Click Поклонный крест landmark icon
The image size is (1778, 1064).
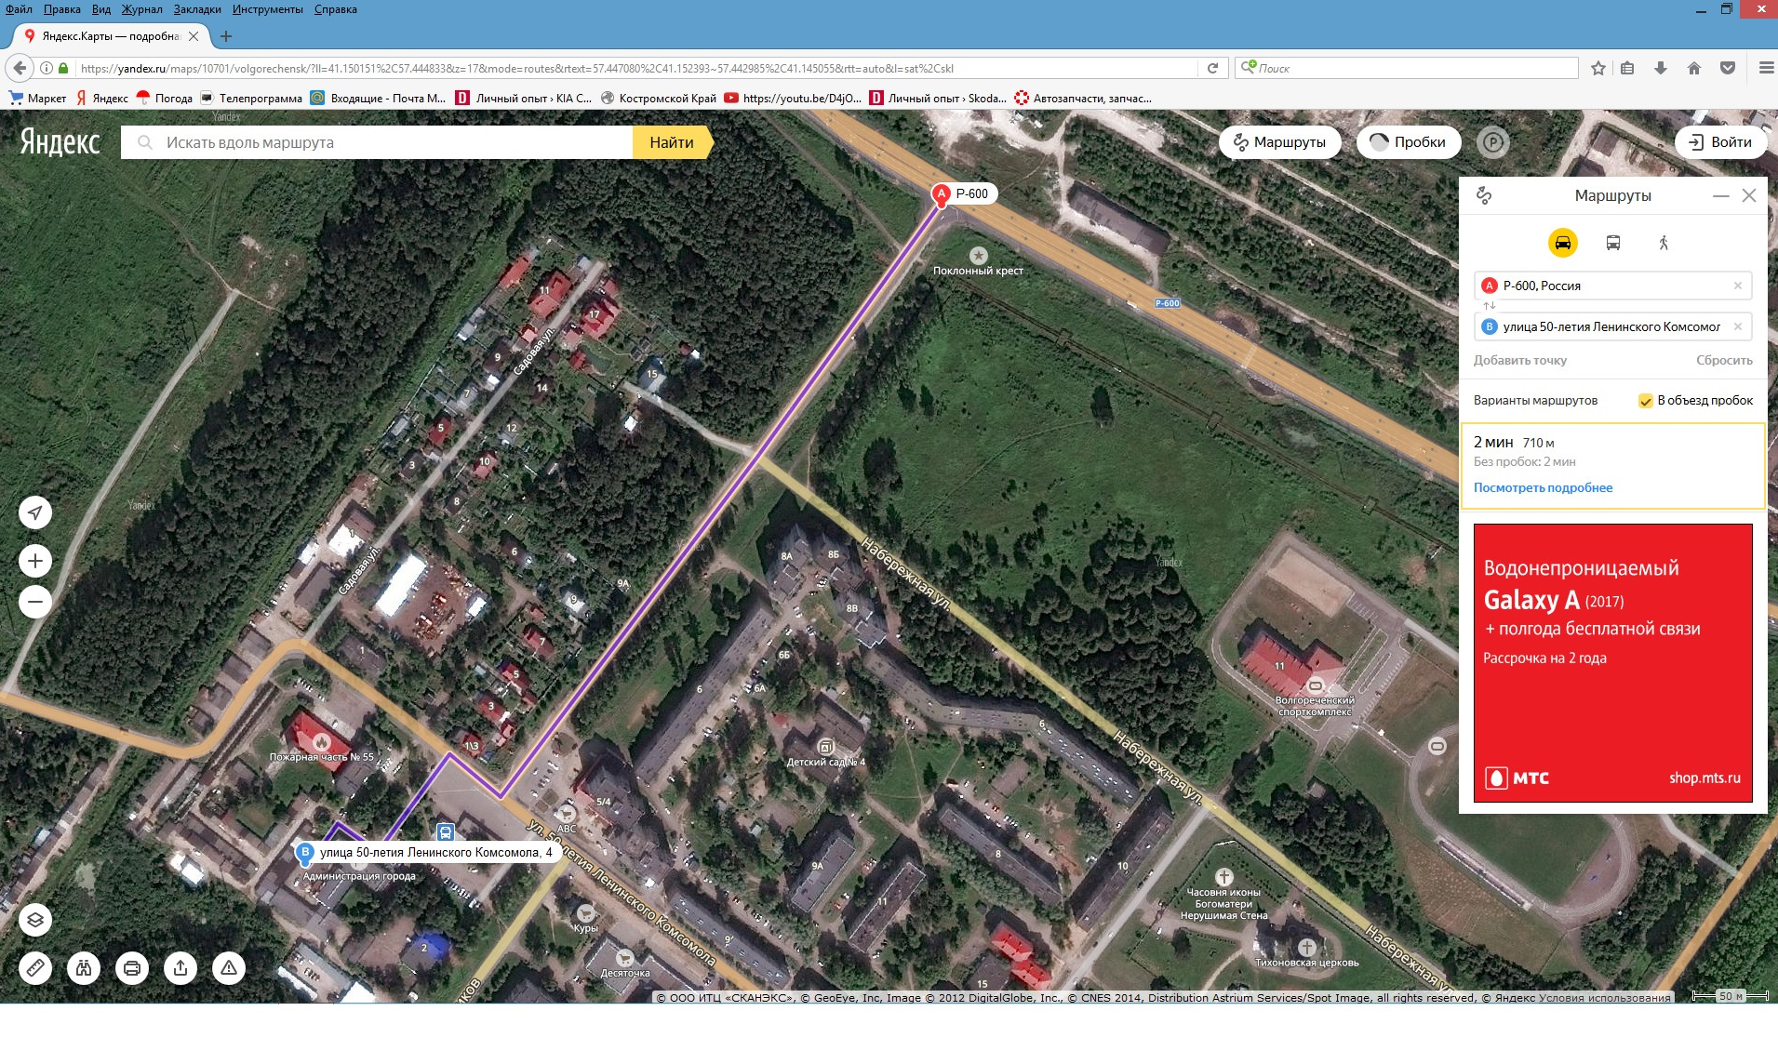[978, 255]
